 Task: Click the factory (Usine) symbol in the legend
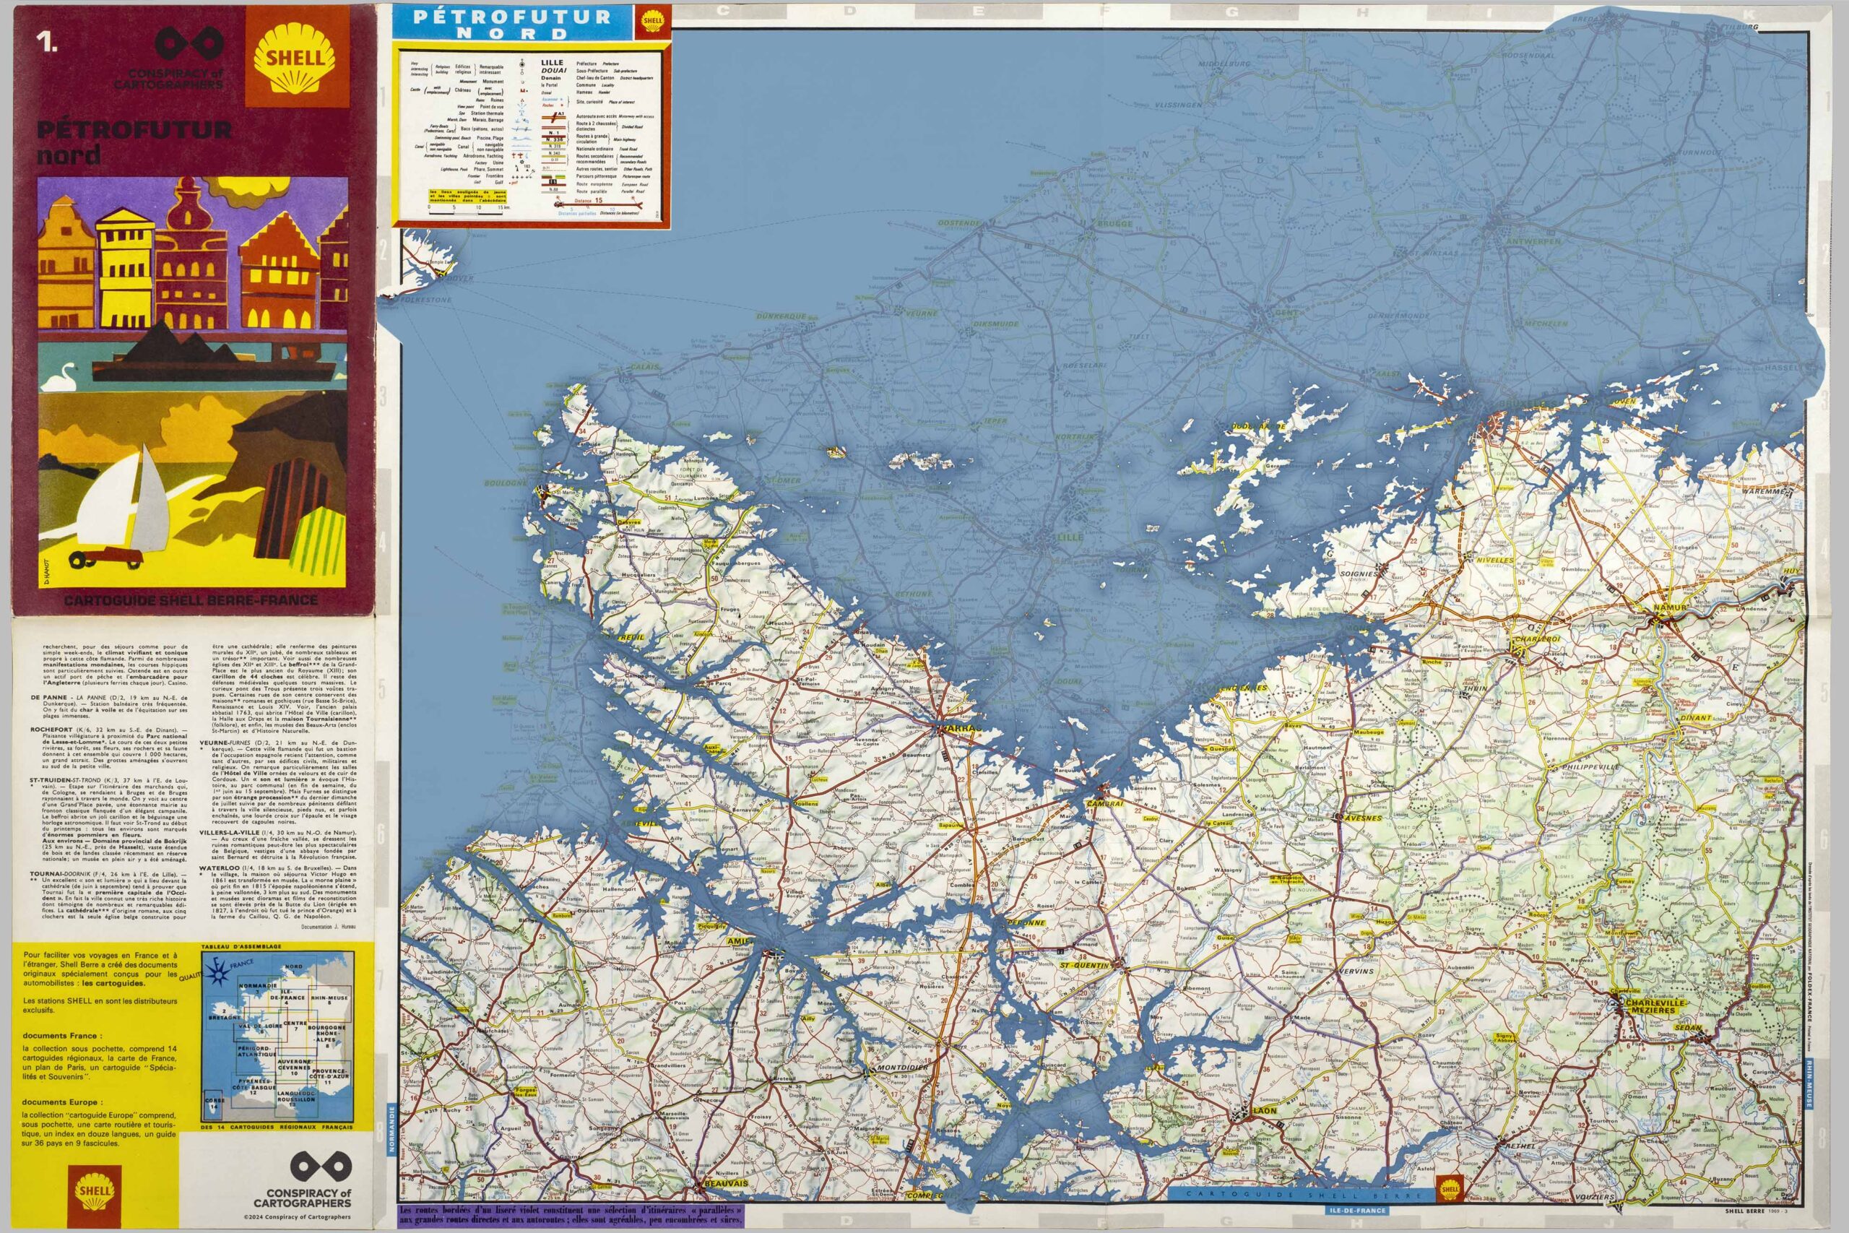522,163
